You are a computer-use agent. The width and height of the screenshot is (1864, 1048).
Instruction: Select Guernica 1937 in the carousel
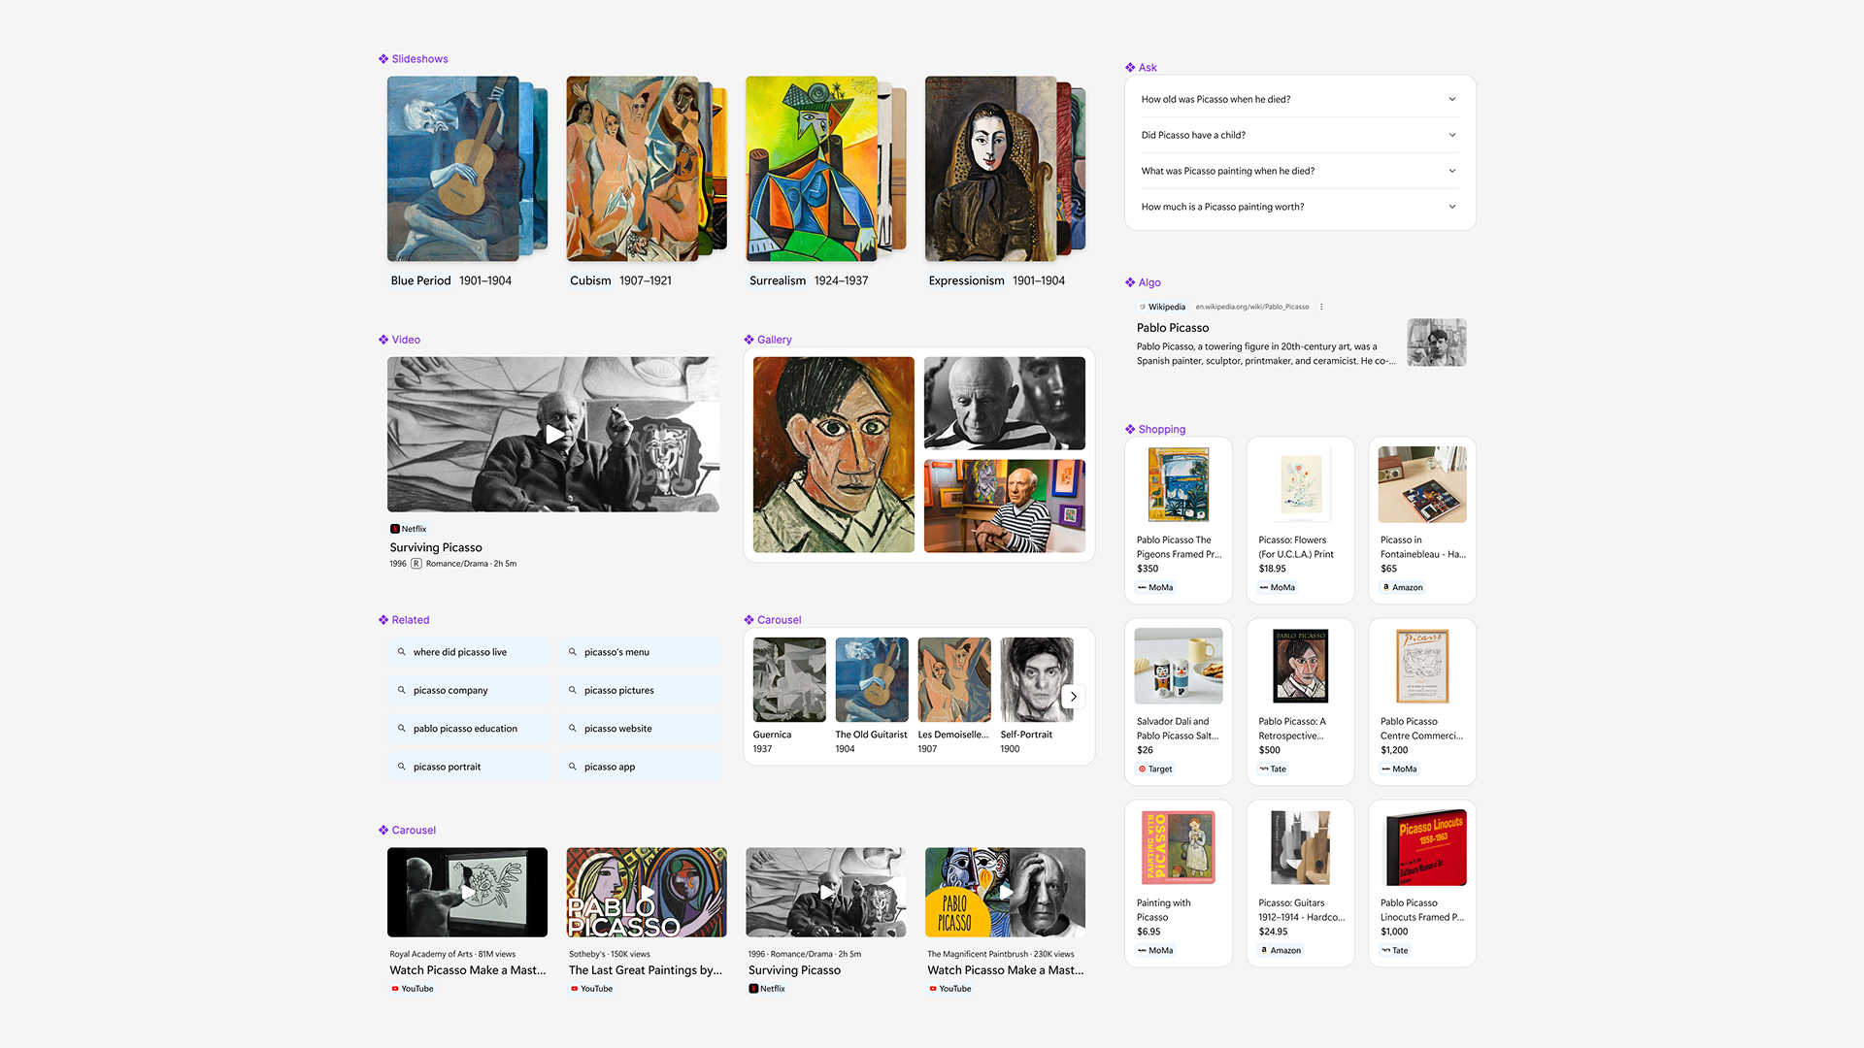click(789, 680)
